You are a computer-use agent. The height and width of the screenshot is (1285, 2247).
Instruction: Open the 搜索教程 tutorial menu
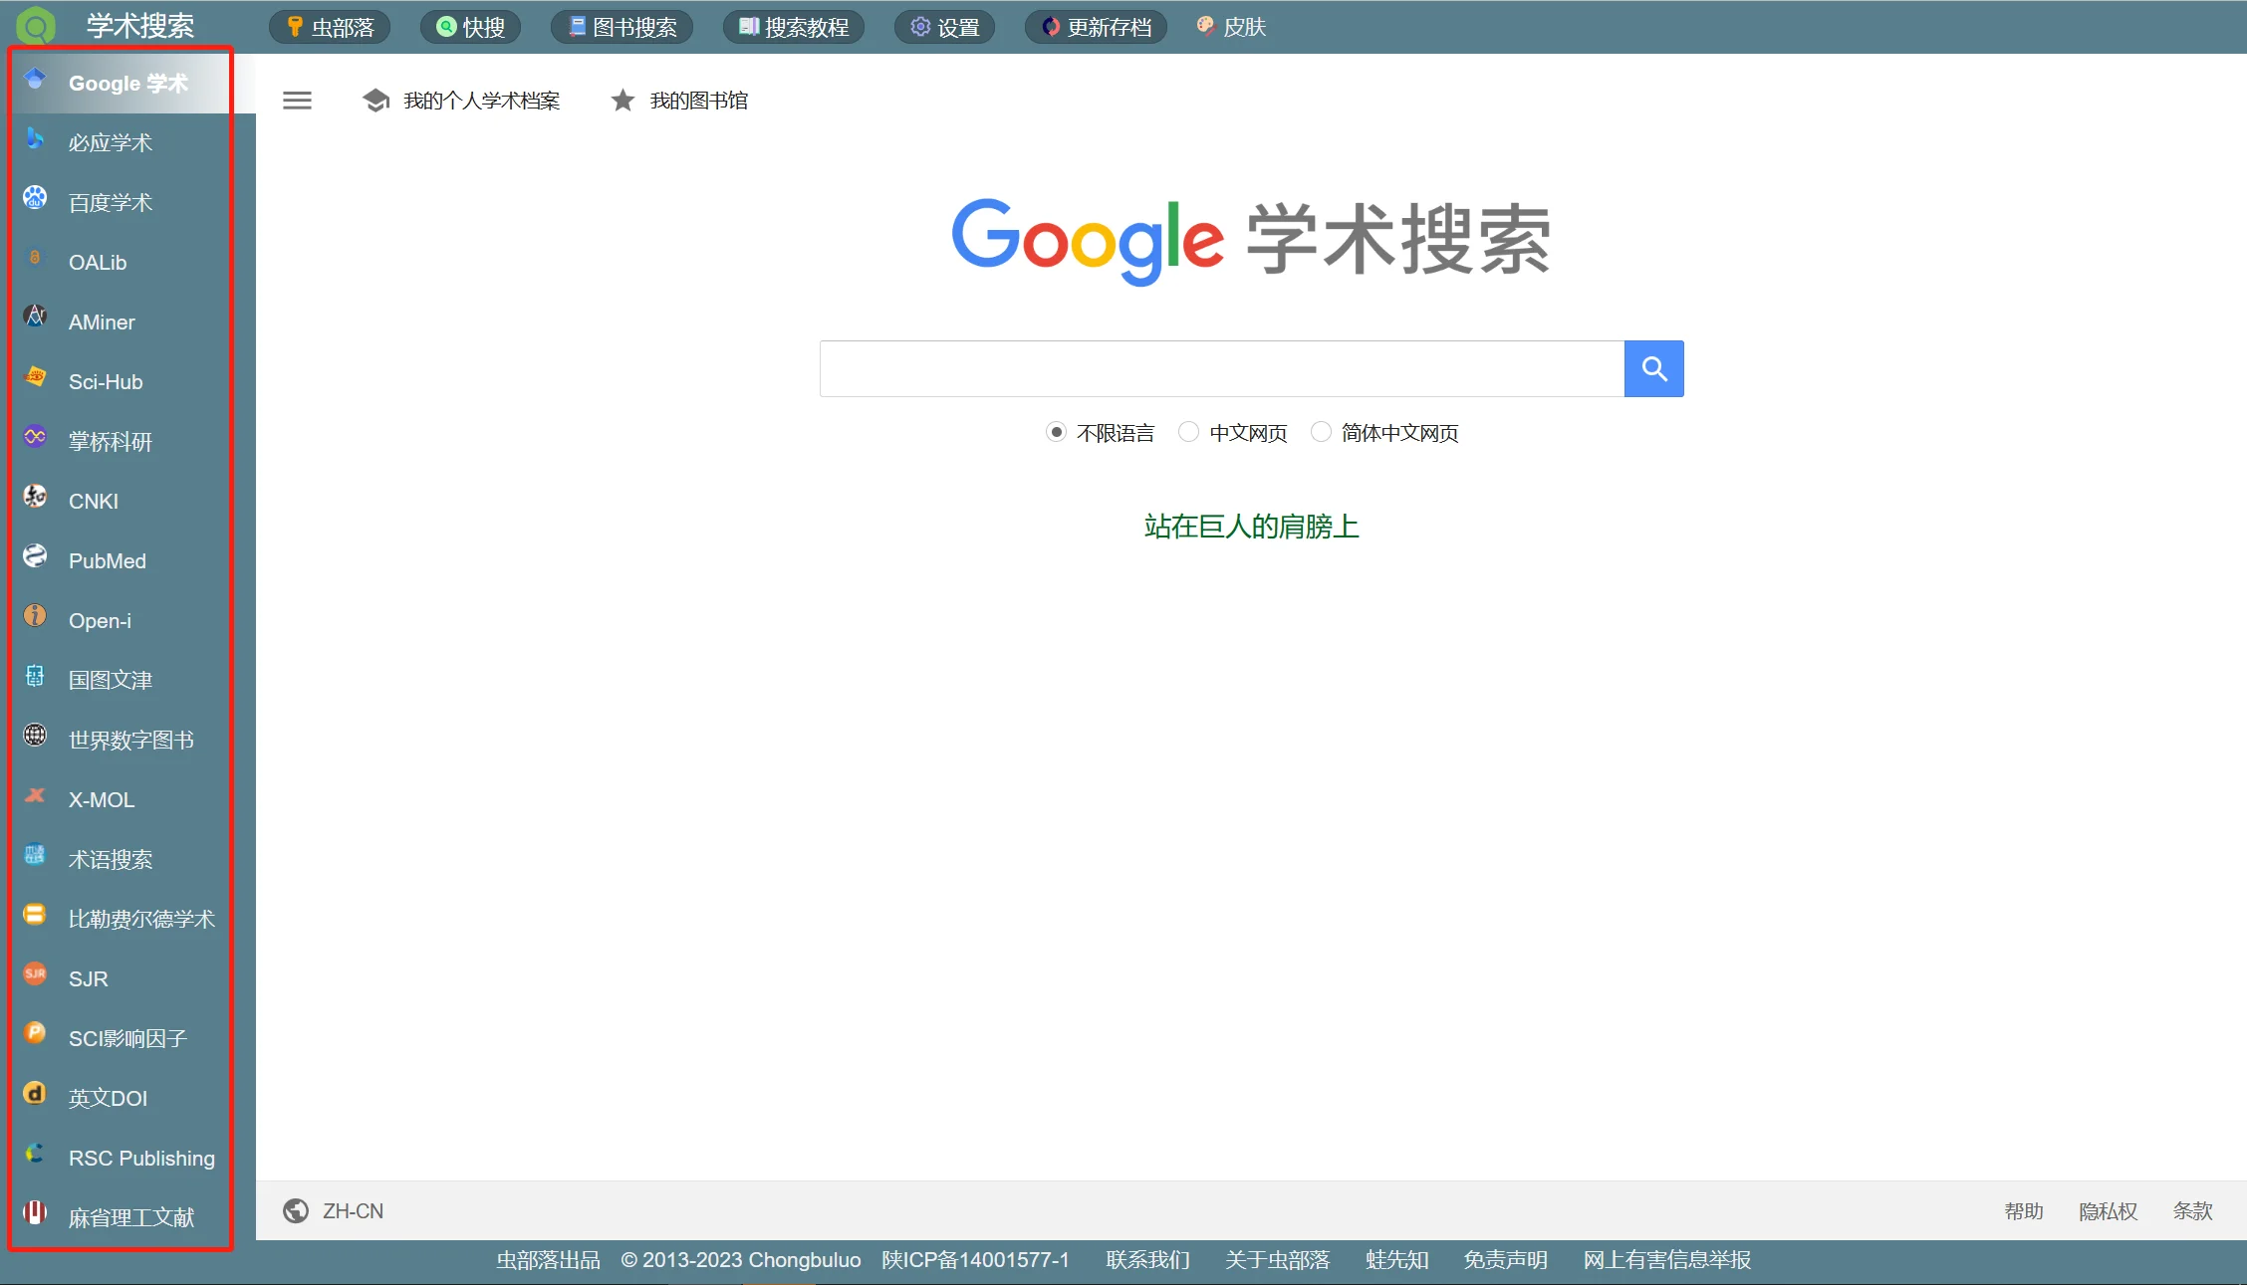794,26
